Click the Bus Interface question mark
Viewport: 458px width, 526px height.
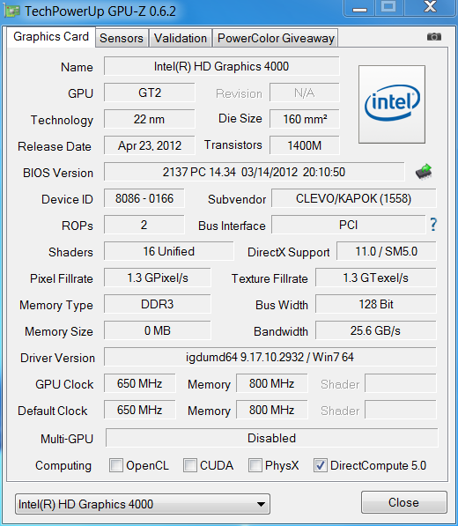click(433, 225)
